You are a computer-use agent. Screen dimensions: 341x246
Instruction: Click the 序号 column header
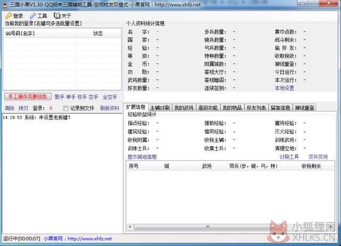[x=136, y=166]
